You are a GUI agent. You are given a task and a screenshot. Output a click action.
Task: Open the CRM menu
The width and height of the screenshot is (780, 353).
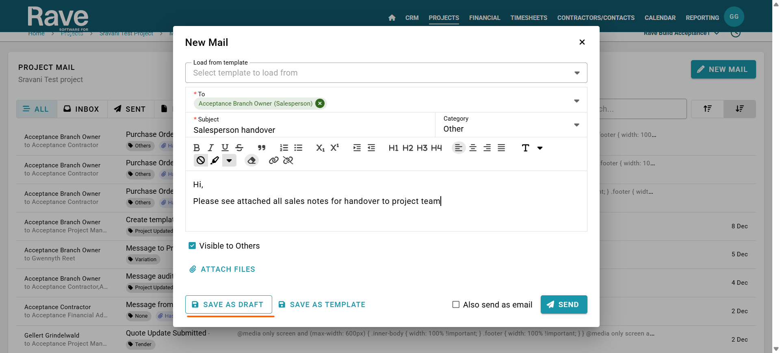tap(412, 18)
